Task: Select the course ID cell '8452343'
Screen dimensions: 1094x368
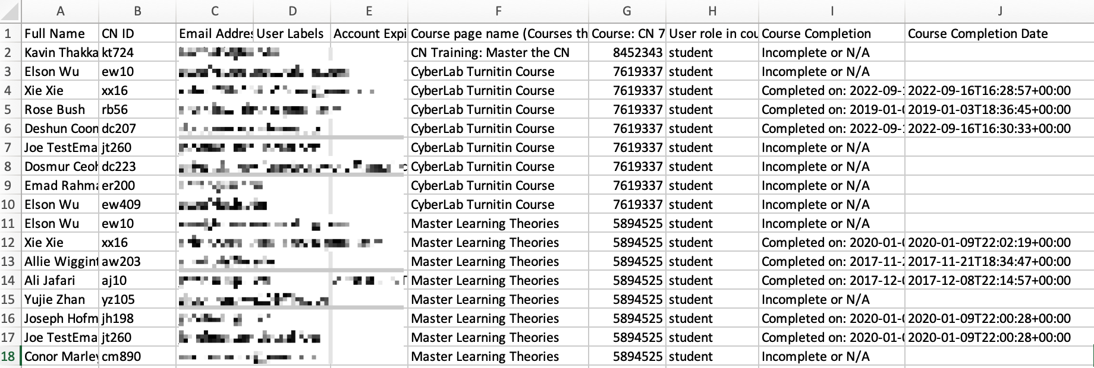Action: pyautogui.click(x=627, y=52)
